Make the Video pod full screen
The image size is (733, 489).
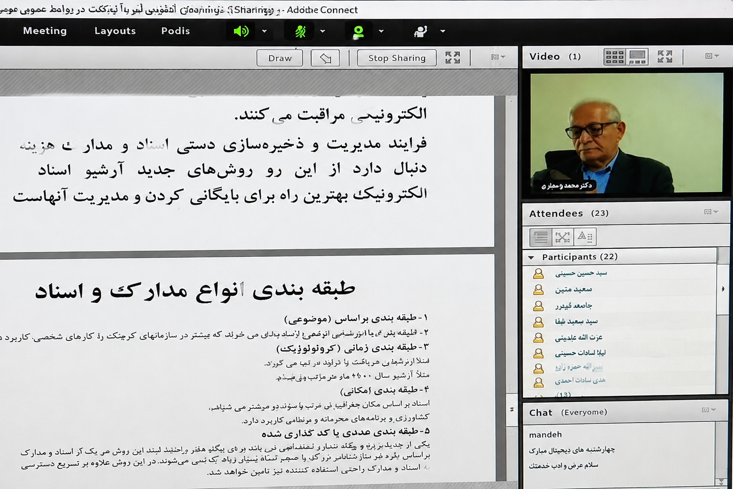tap(665, 57)
